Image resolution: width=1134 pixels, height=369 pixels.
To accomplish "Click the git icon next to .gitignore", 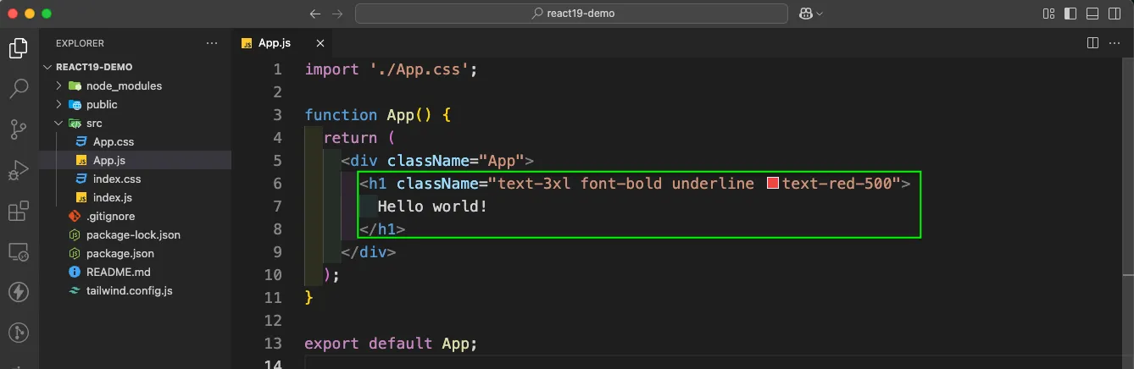I will click(75, 217).
